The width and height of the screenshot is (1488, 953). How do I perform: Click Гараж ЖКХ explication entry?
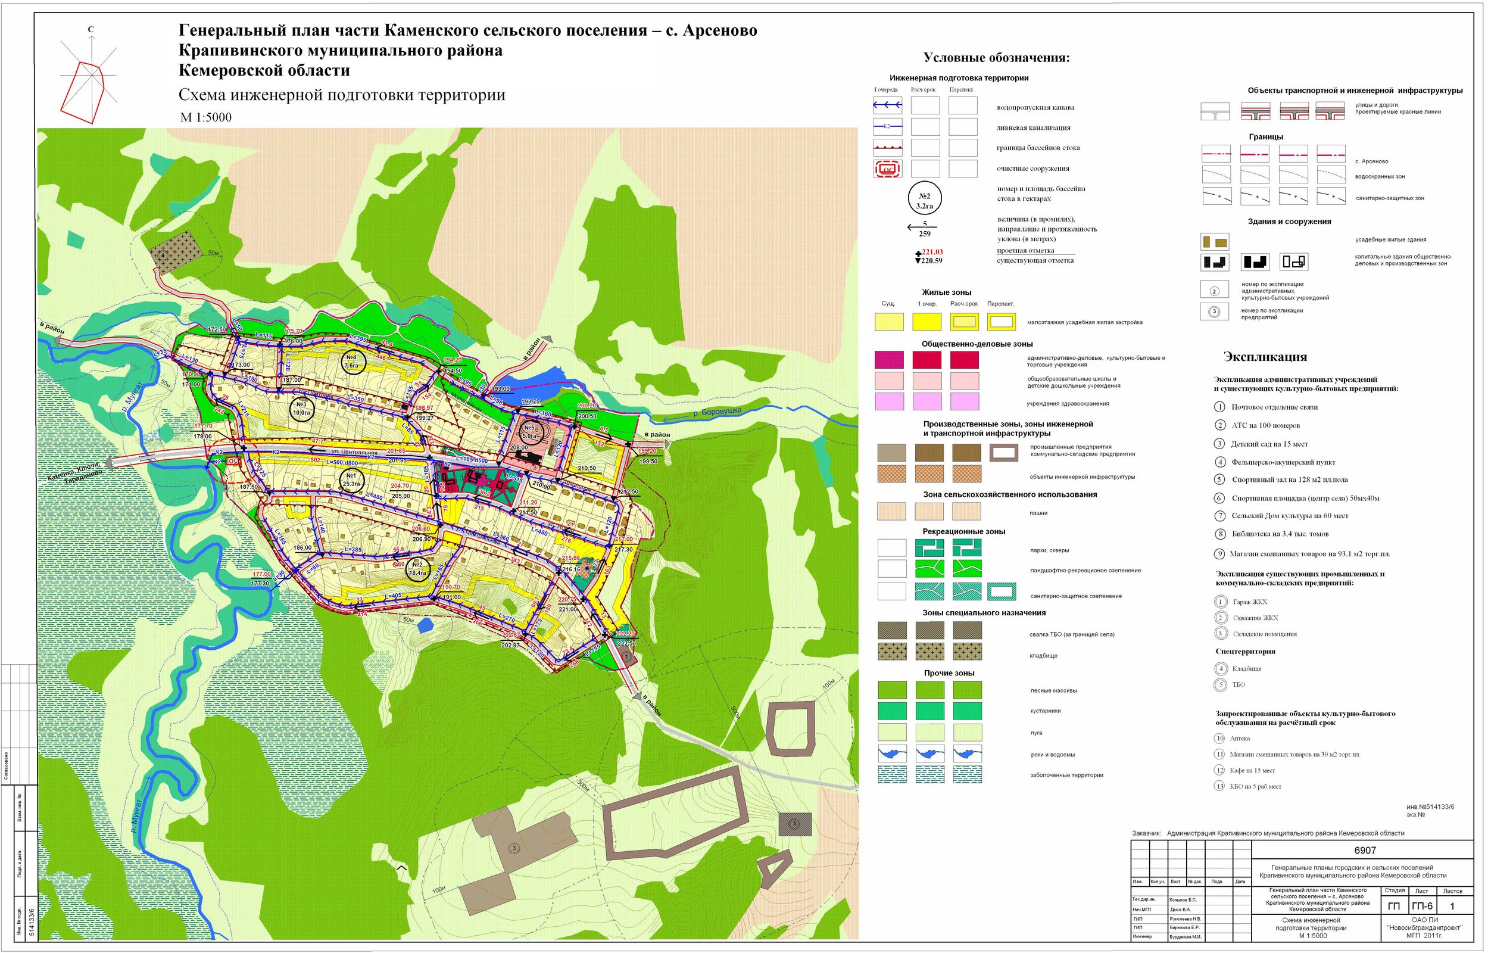(x=1241, y=602)
